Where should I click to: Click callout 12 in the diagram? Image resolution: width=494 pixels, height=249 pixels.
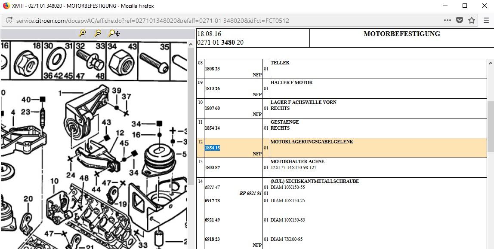(120, 134)
